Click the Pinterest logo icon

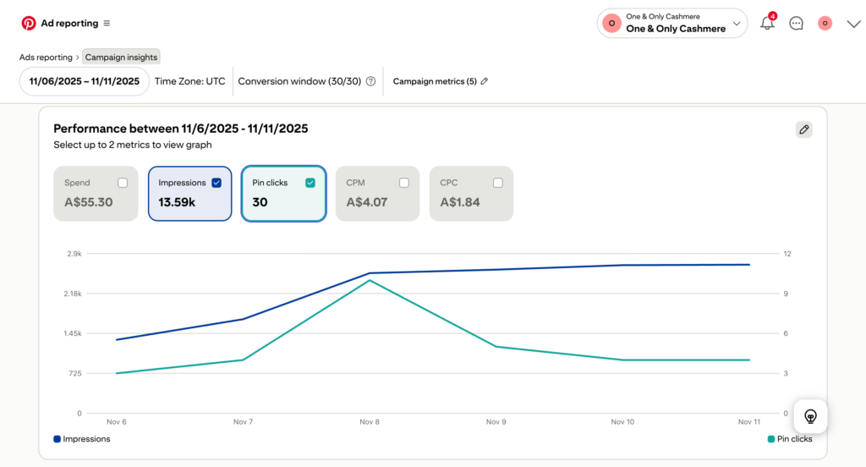(x=29, y=24)
